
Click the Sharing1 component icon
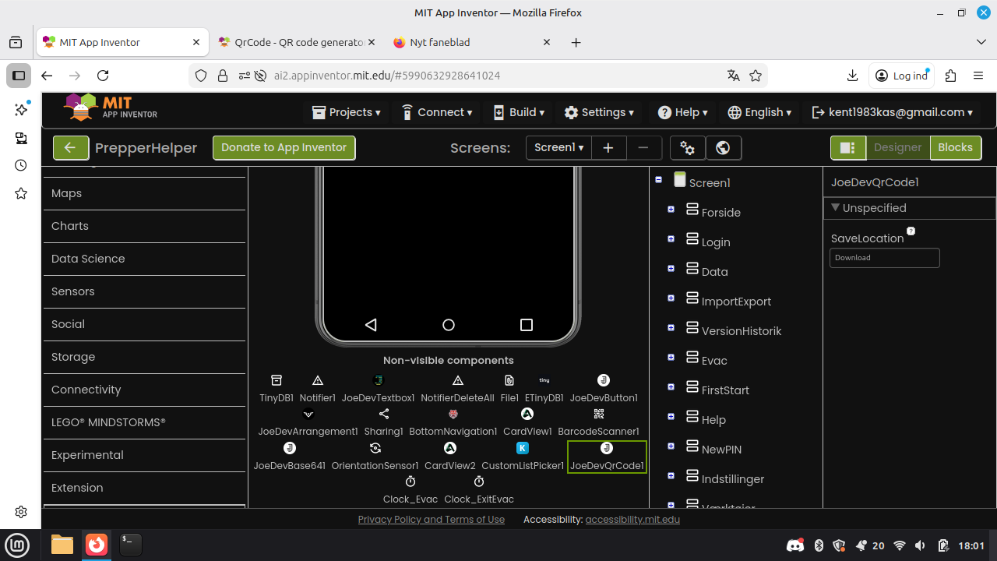click(x=383, y=415)
